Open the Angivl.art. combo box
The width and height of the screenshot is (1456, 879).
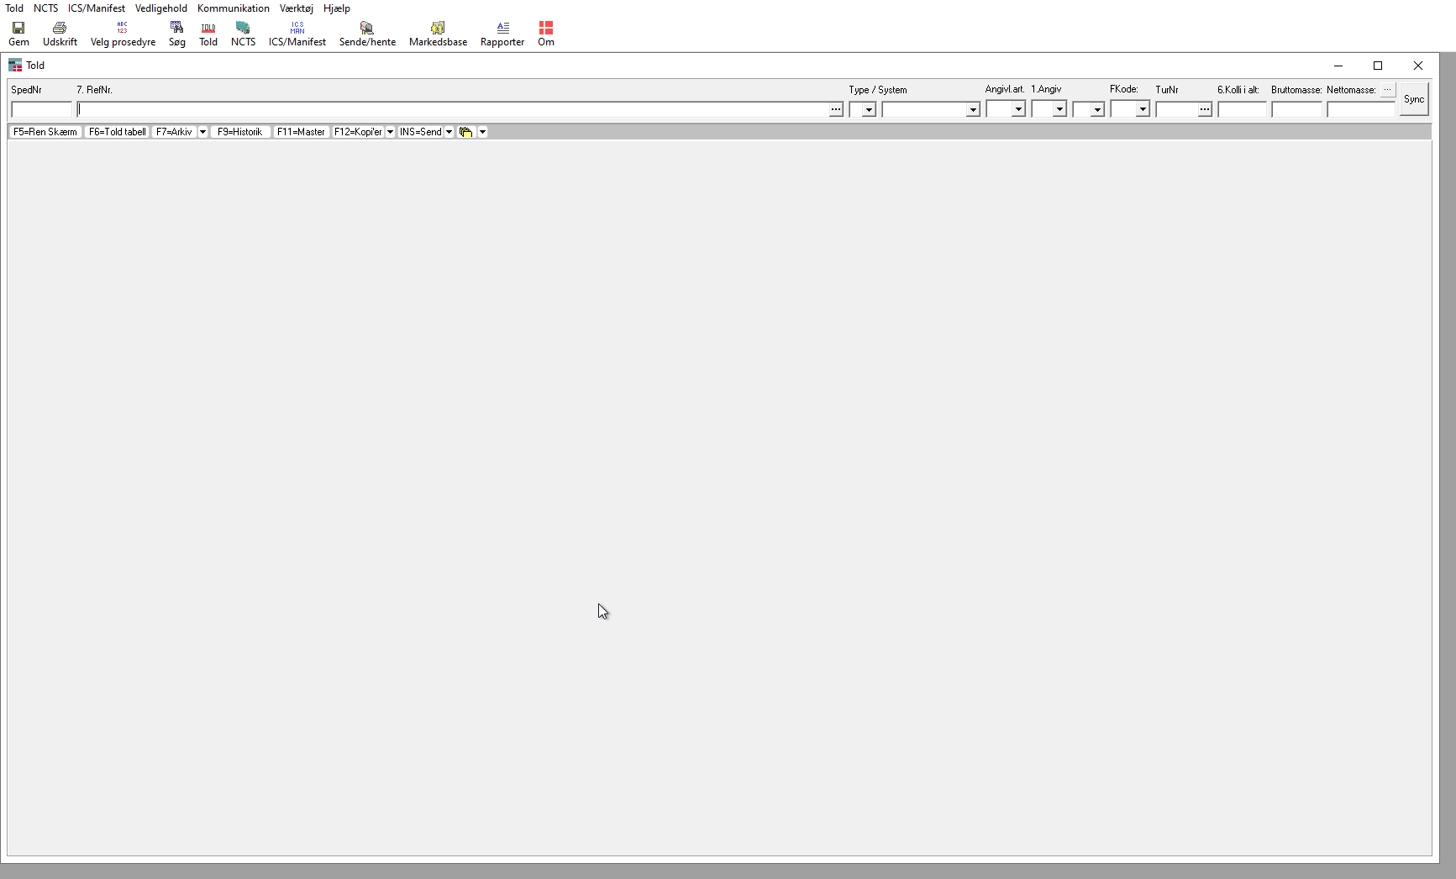point(1017,109)
